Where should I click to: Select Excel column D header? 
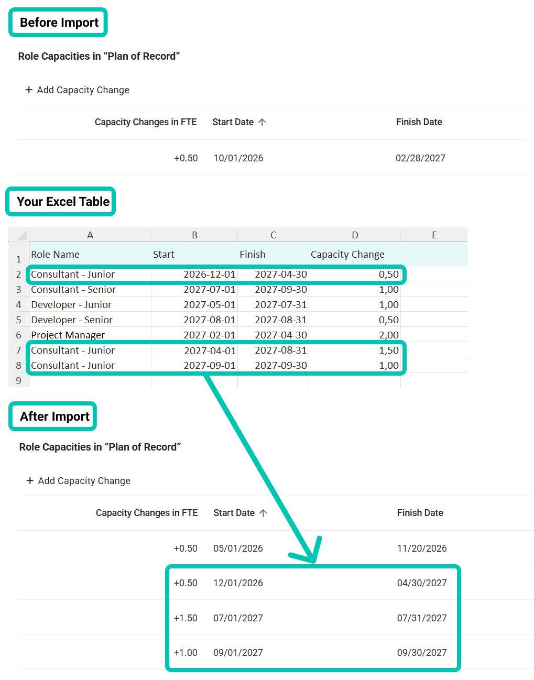(x=355, y=235)
